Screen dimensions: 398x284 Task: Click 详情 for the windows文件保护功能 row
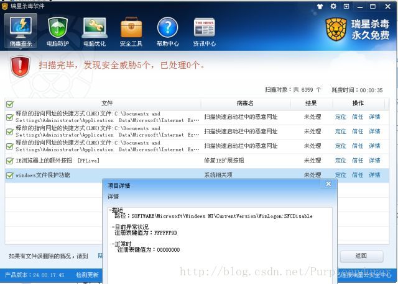click(374, 175)
